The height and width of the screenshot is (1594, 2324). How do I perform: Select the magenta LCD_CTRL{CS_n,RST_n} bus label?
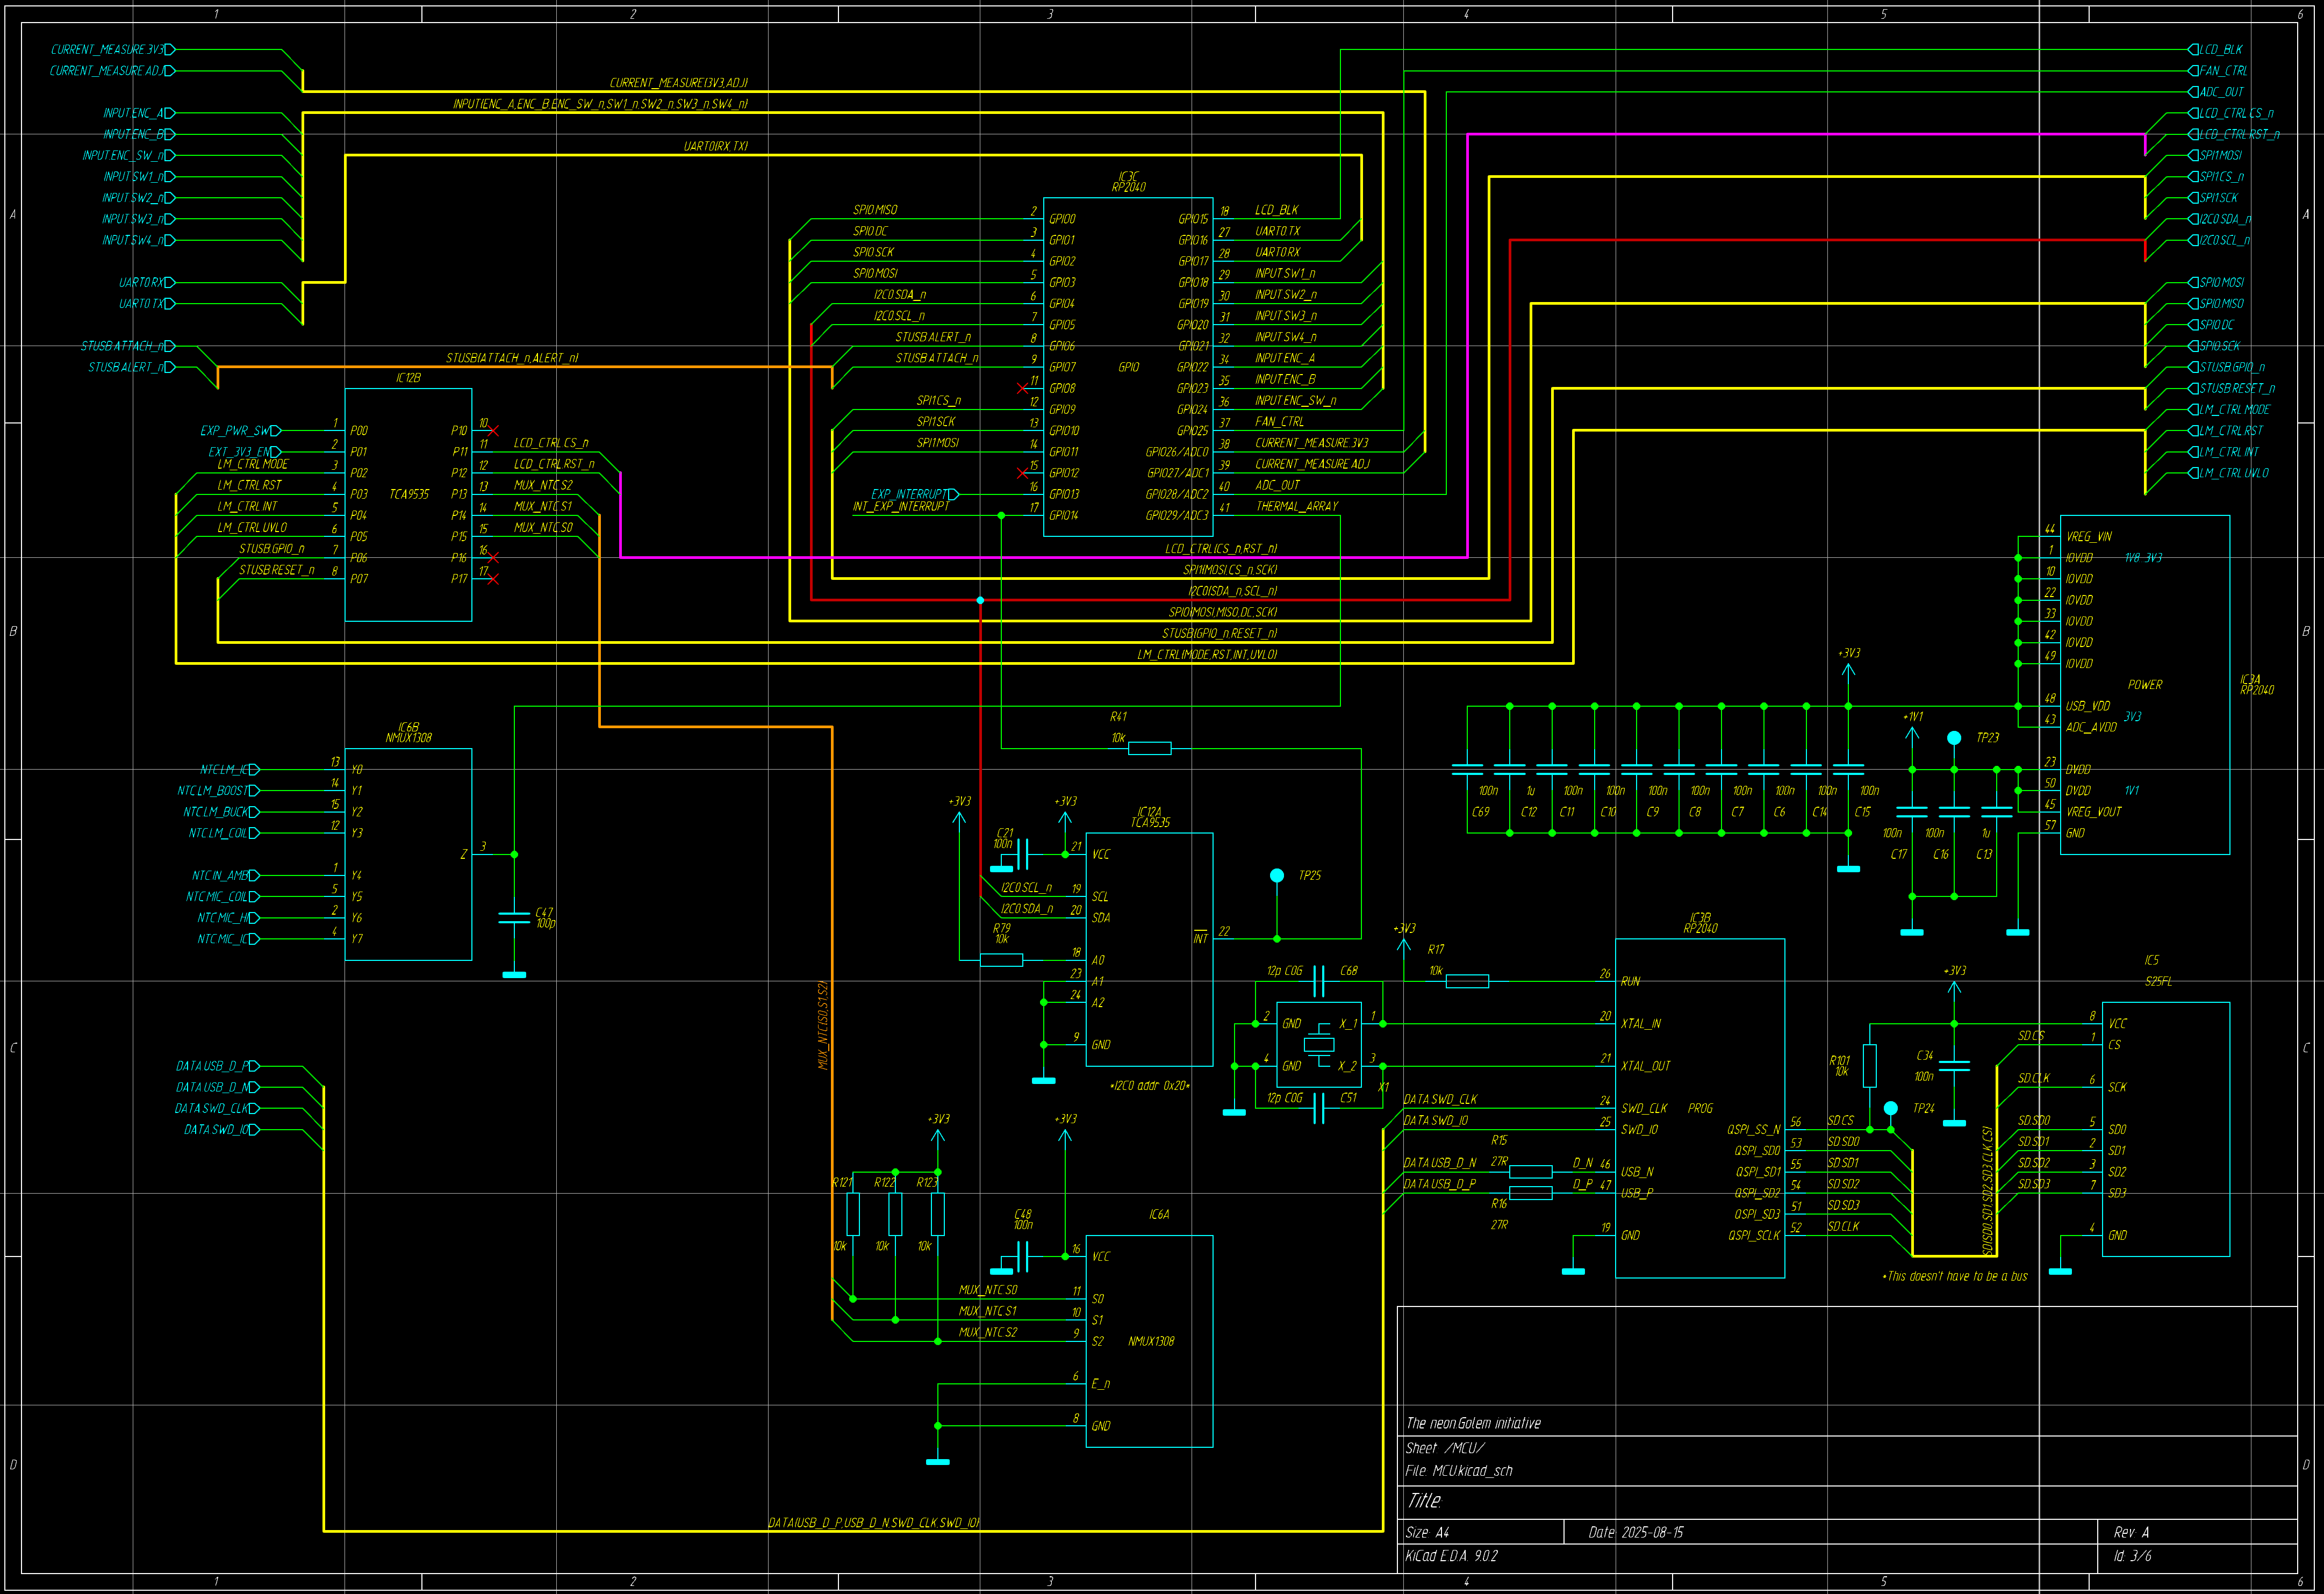pos(1220,549)
